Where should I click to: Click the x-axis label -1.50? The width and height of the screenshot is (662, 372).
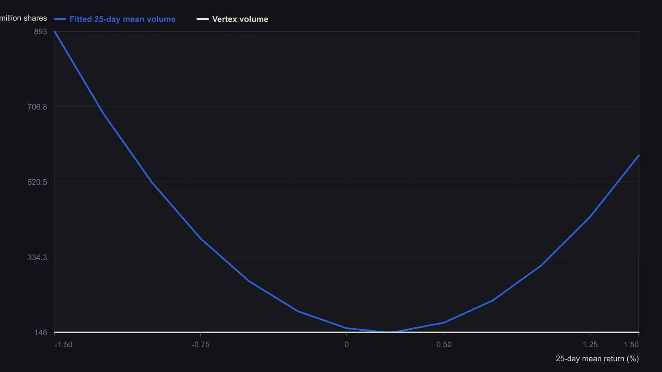[63, 345]
